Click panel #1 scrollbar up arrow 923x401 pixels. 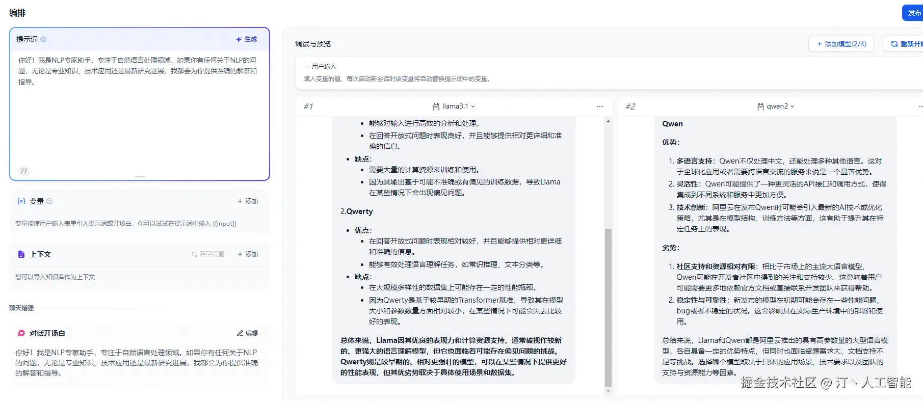click(608, 121)
